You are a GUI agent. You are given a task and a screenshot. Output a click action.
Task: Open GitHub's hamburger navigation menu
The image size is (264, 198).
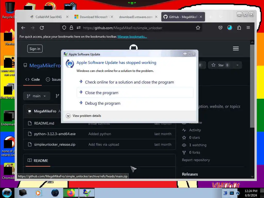pos(236,48)
